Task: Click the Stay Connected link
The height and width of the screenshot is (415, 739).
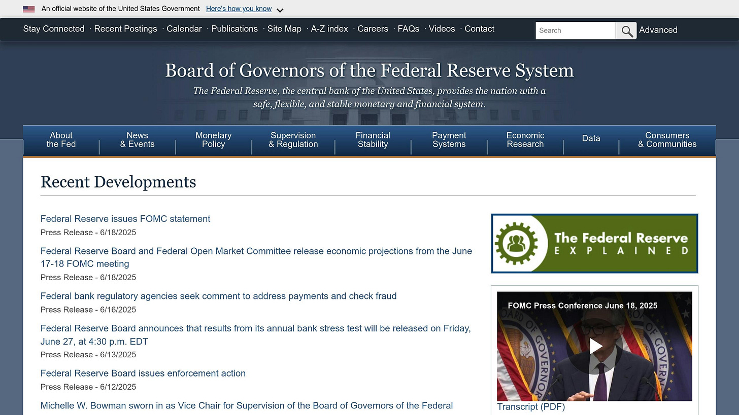Action: (x=53, y=29)
